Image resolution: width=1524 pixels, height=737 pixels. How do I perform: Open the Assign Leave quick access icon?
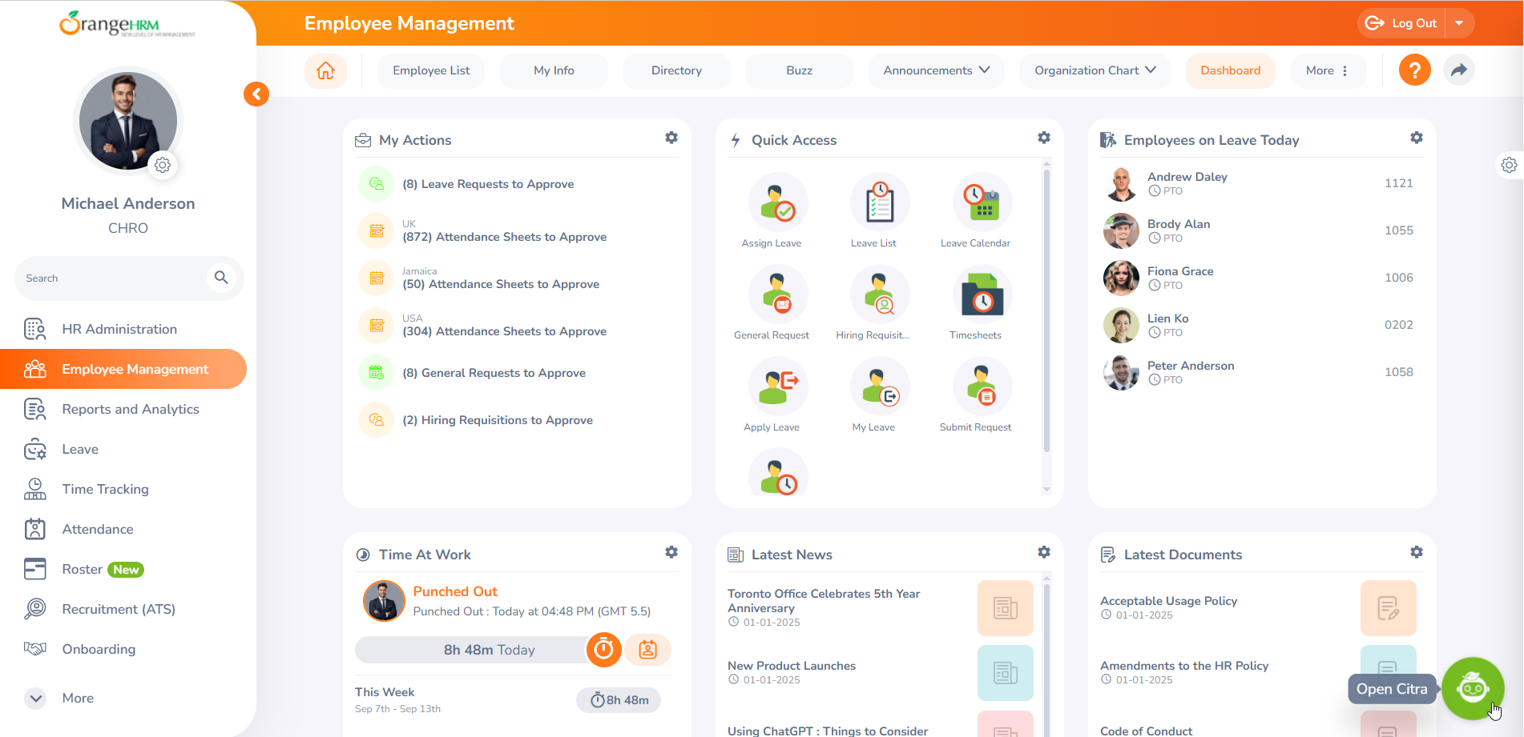click(x=776, y=203)
